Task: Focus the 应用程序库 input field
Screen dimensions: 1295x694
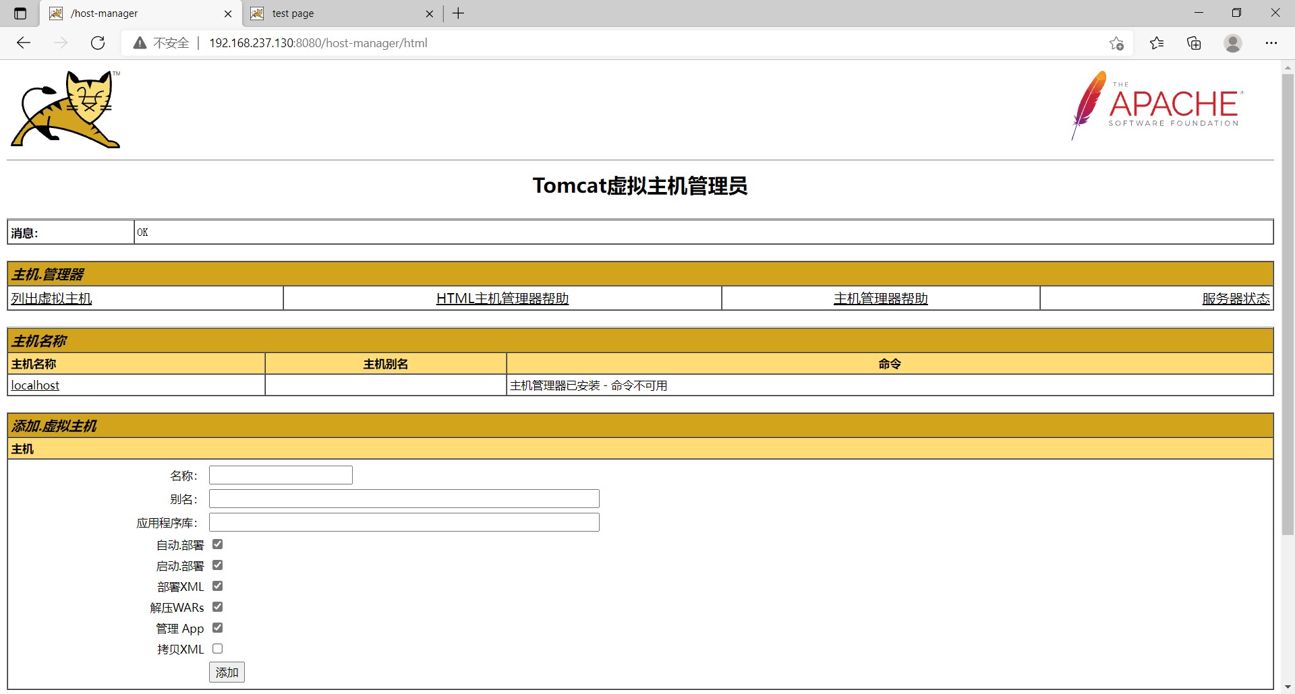Action: coord(404,522)
